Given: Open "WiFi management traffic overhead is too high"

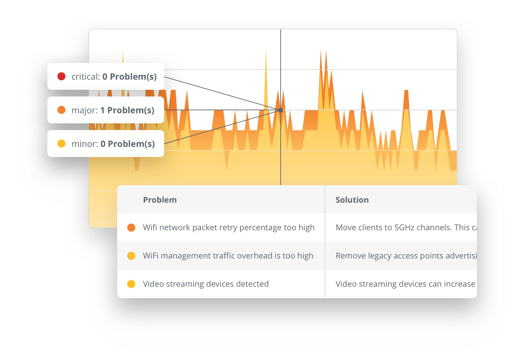Looking at the screenshot, I should point(228,256).
